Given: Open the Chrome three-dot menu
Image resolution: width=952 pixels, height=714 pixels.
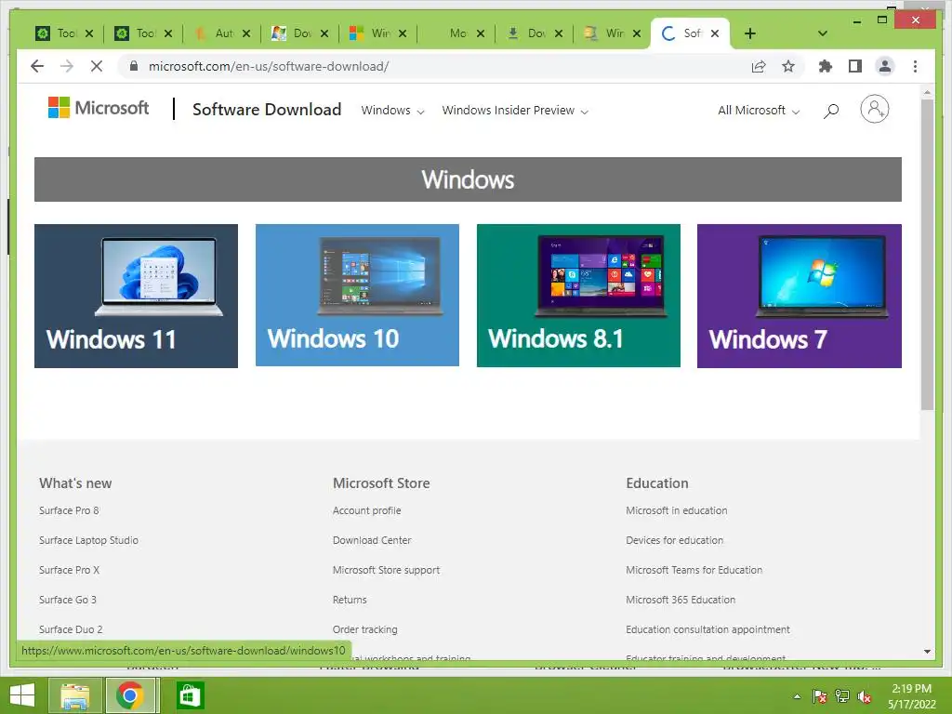Looking at the screenshot, I should click(x=915, y=66).
